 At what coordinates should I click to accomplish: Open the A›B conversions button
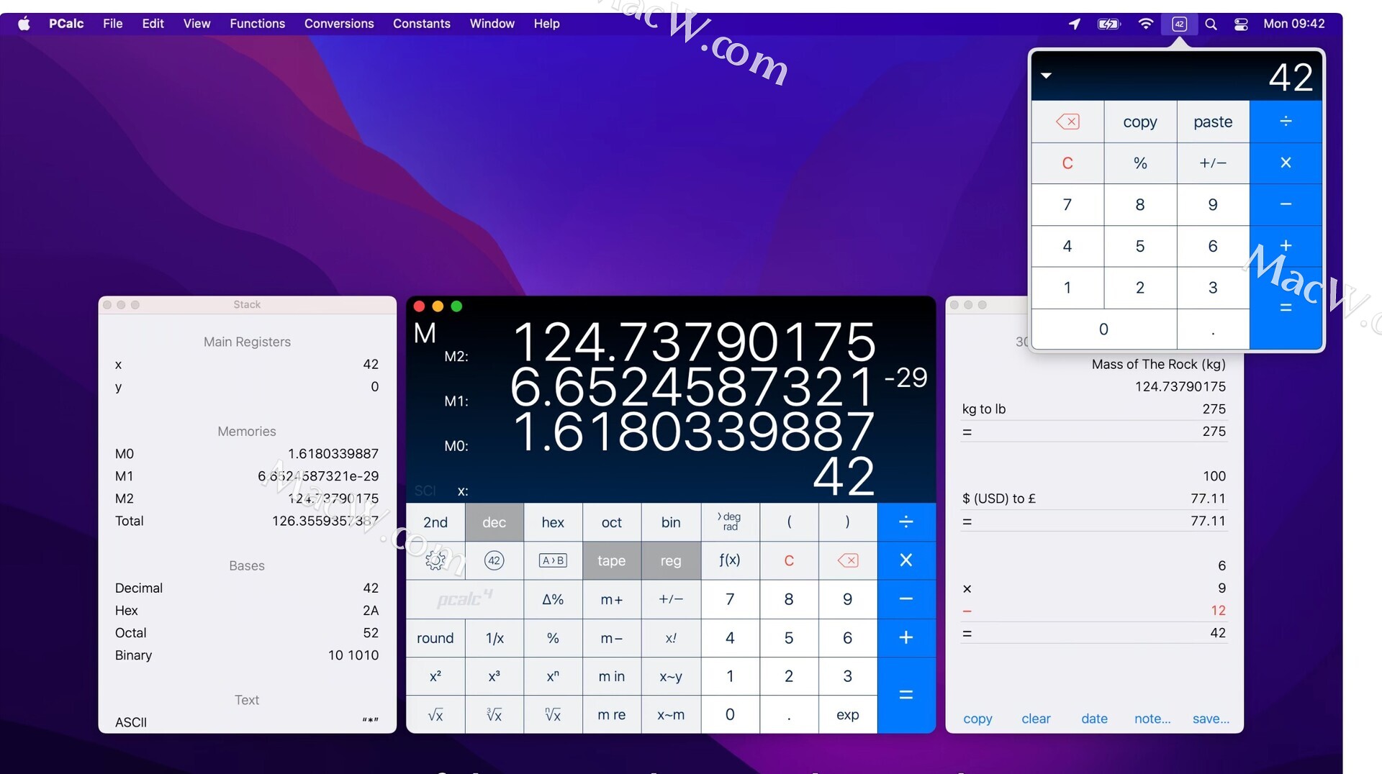pyautogui.click(x=553, y=560)
